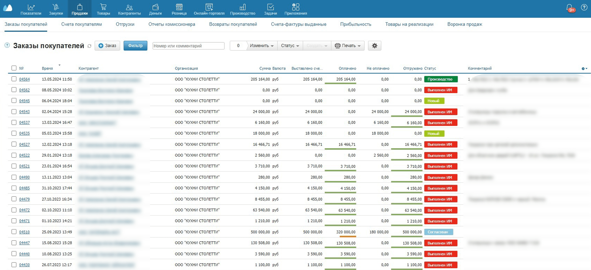Select order 04510 checkbox
This screenshot has width=591, height=270.
tap(14, 232)
